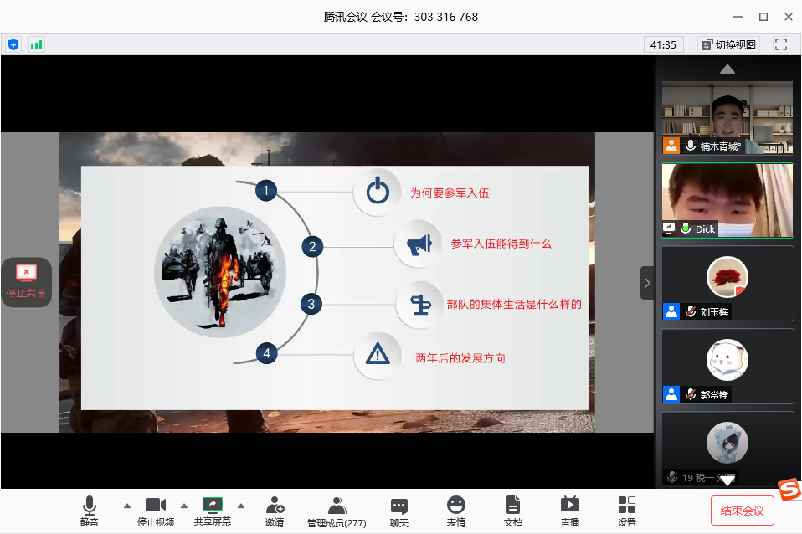Click the Sogou input icon in the corner
802x534 pixels.
point(788,488)
